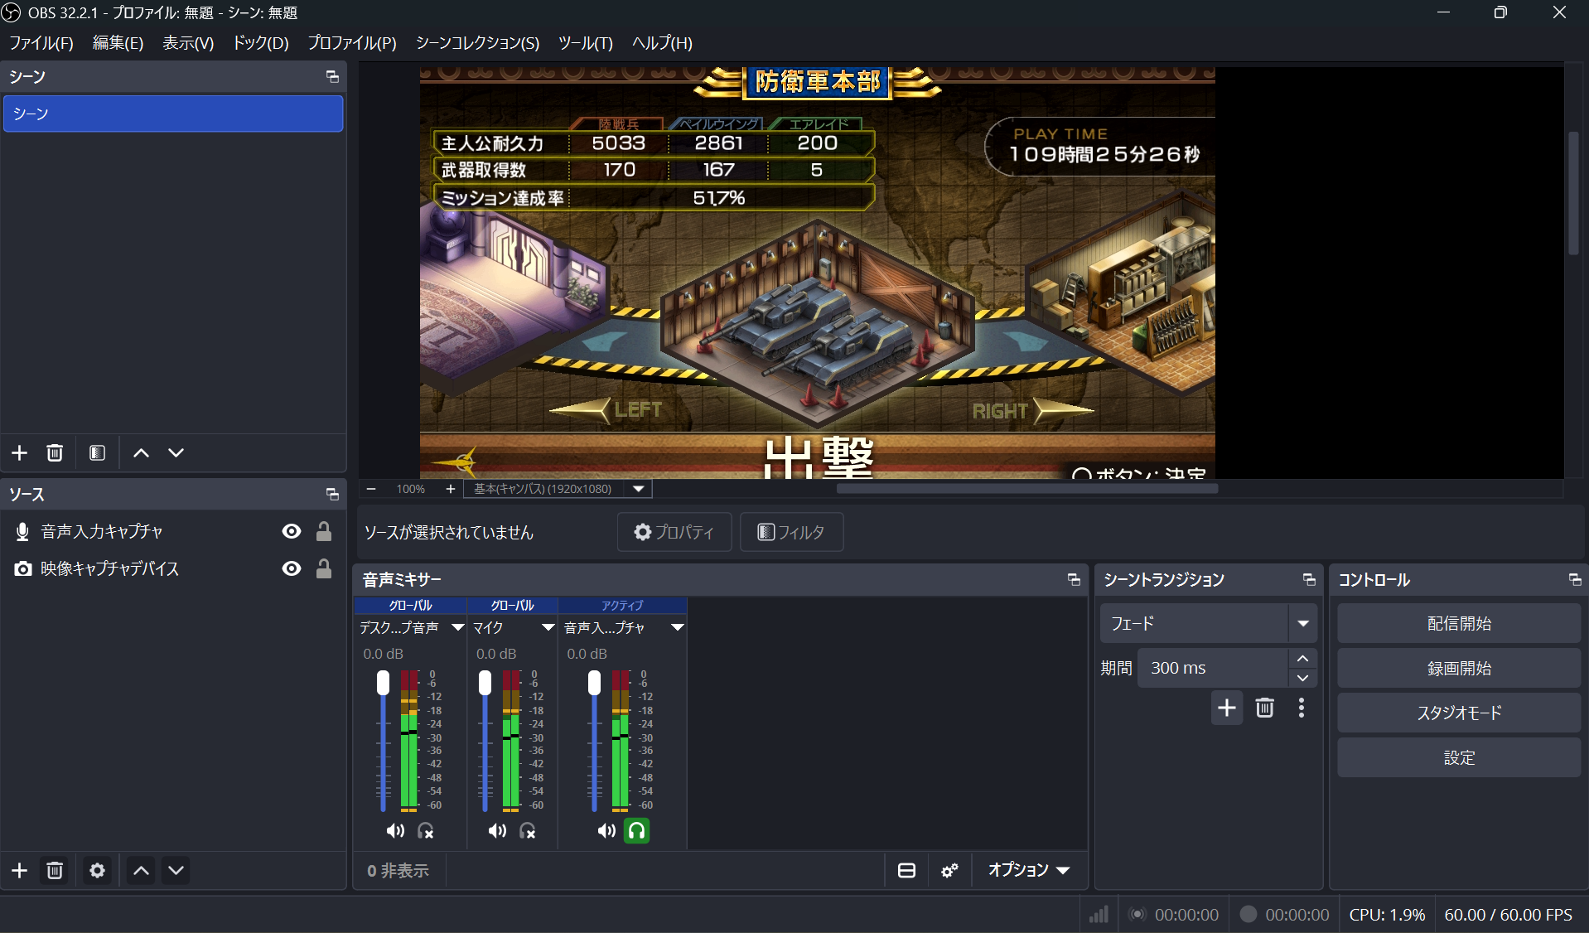The height and width of the screenshot is (933, 1589).
Task: Open the 表示(V) menu
Action: [x=188, y=43]
